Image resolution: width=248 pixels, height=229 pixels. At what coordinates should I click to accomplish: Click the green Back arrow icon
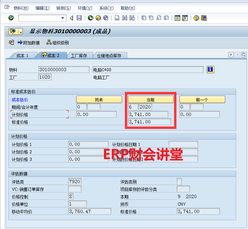(x=90, y=18)
